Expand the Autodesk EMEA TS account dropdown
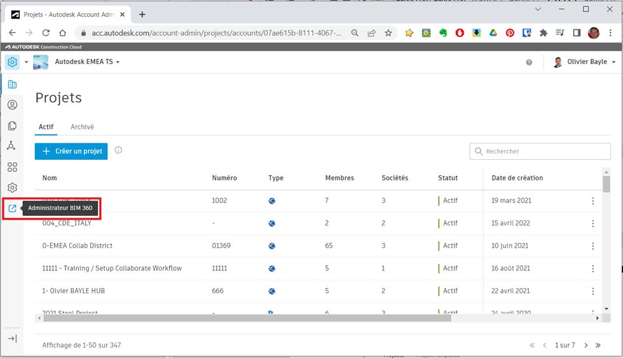This screenshot has height=358, width=623. pos(87,62)
